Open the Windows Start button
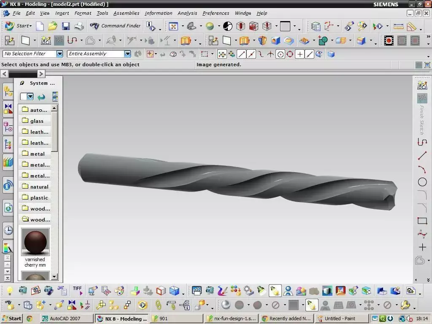432x324 pixels. tap(11, 319)
